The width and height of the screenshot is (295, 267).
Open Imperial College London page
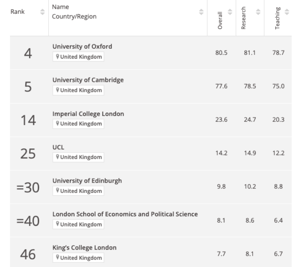88,114
